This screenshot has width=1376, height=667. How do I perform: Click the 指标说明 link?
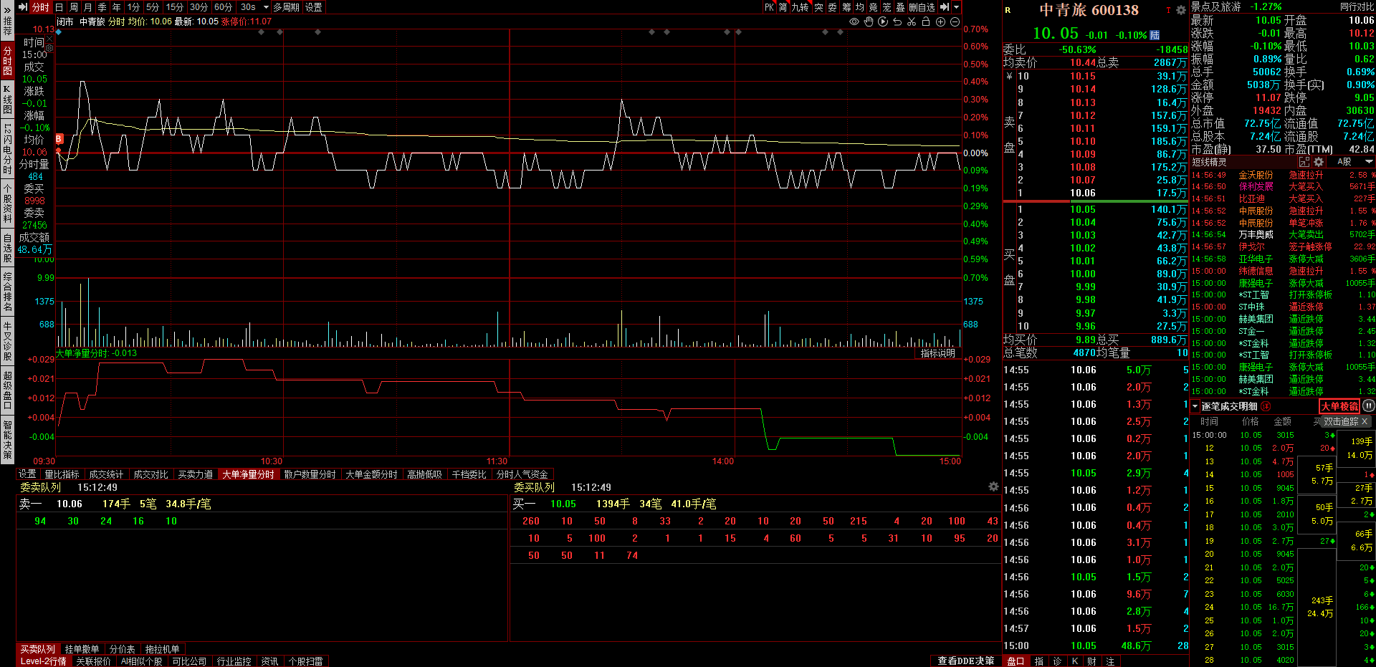click(x=937, y=353)
